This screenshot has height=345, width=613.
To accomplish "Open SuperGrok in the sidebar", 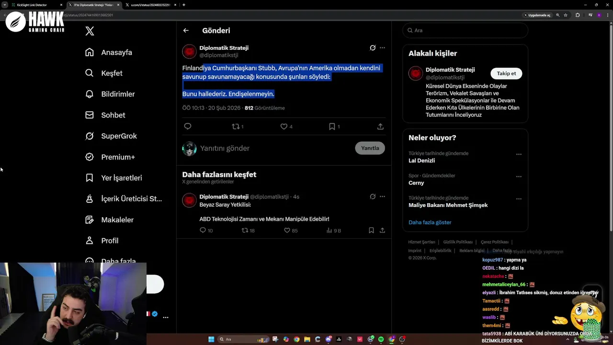I will 111,136.
